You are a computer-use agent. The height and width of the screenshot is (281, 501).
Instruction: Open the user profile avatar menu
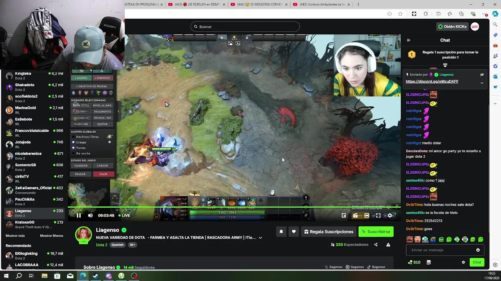[475, 27]
